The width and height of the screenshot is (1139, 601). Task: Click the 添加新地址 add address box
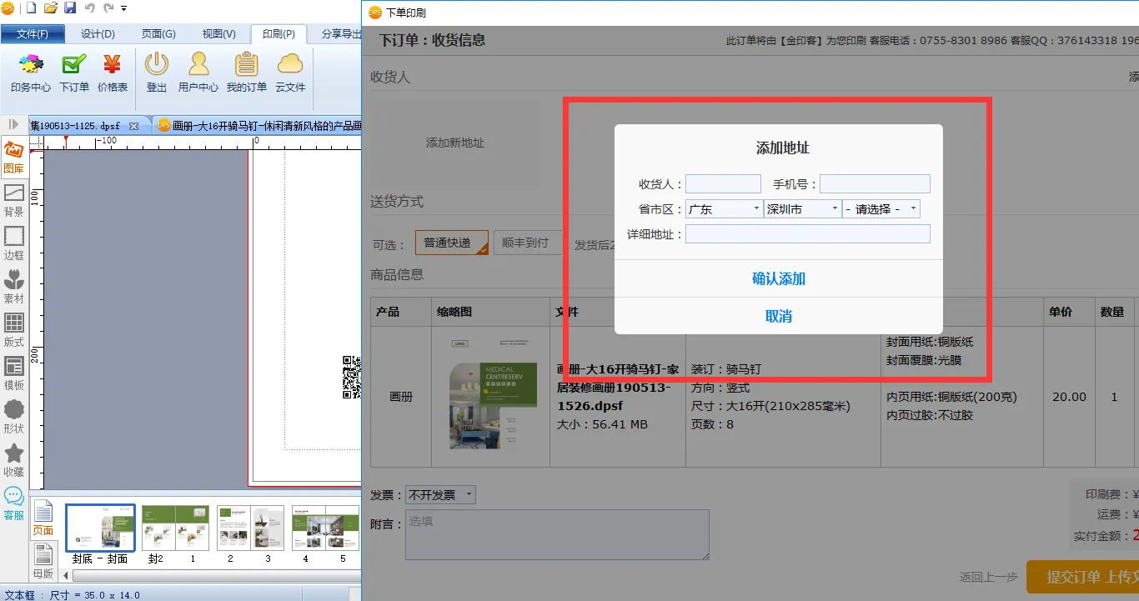(x=455, y=143)
